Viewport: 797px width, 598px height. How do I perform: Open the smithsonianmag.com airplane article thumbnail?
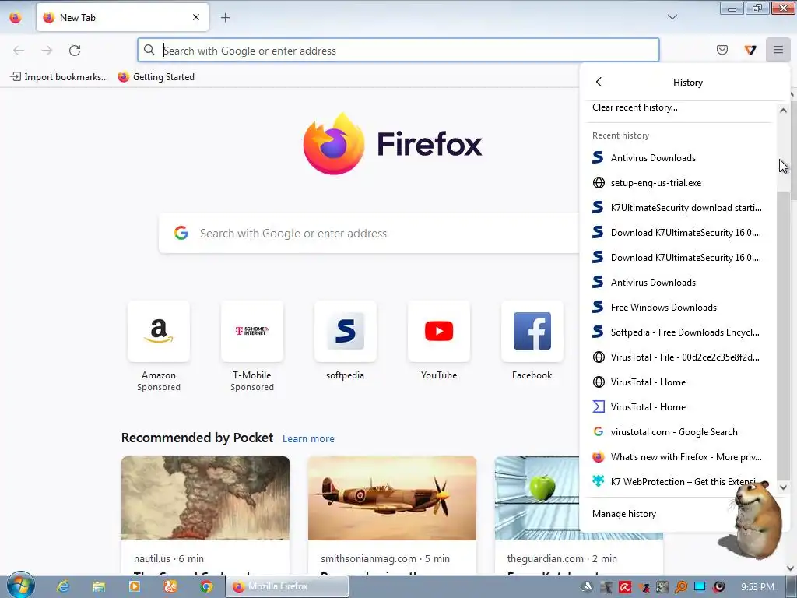click(392, 498)
